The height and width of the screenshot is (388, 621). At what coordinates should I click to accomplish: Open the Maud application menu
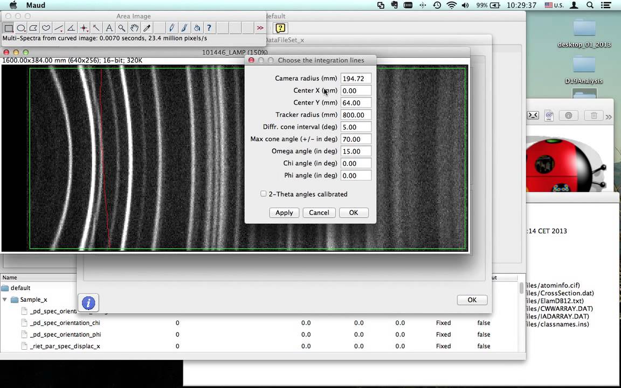36,5
